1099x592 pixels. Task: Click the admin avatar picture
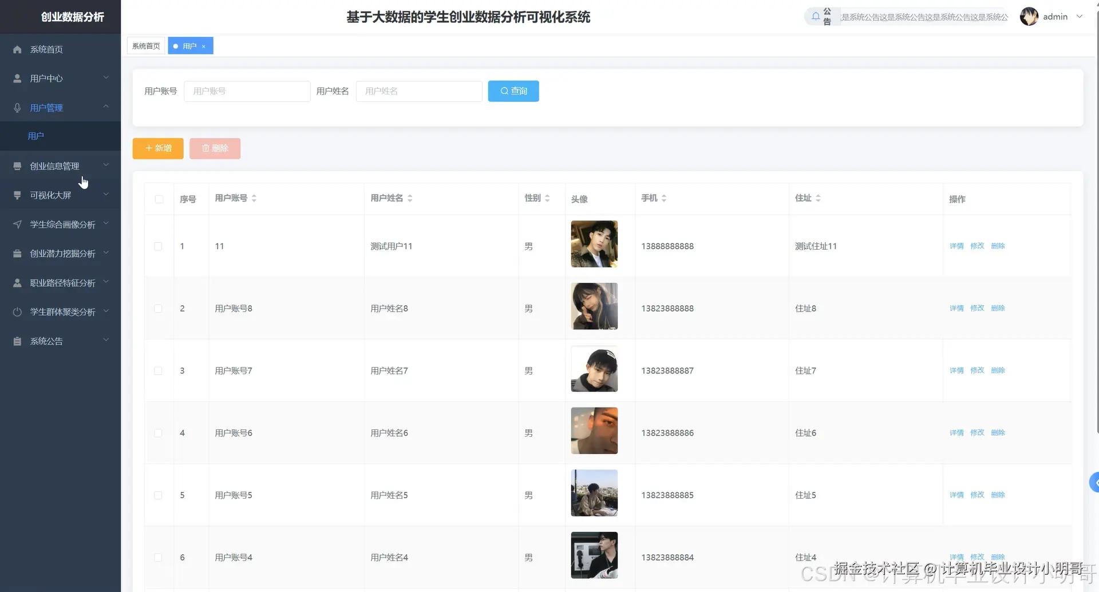point(1029,17)
